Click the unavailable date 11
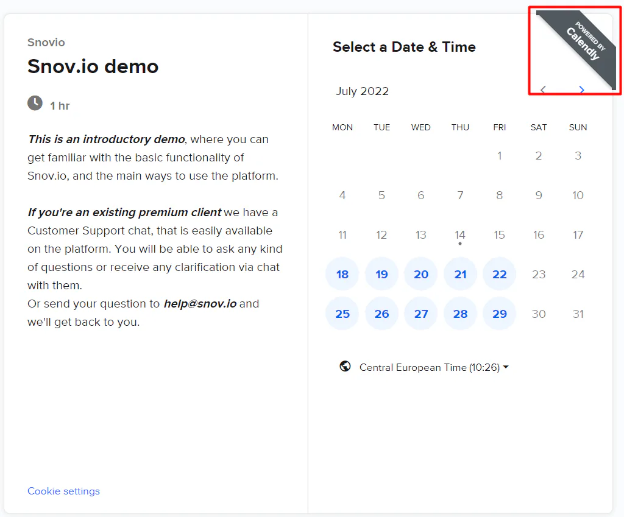Viewport: 624px width, 517px height. tap(342, 234)
